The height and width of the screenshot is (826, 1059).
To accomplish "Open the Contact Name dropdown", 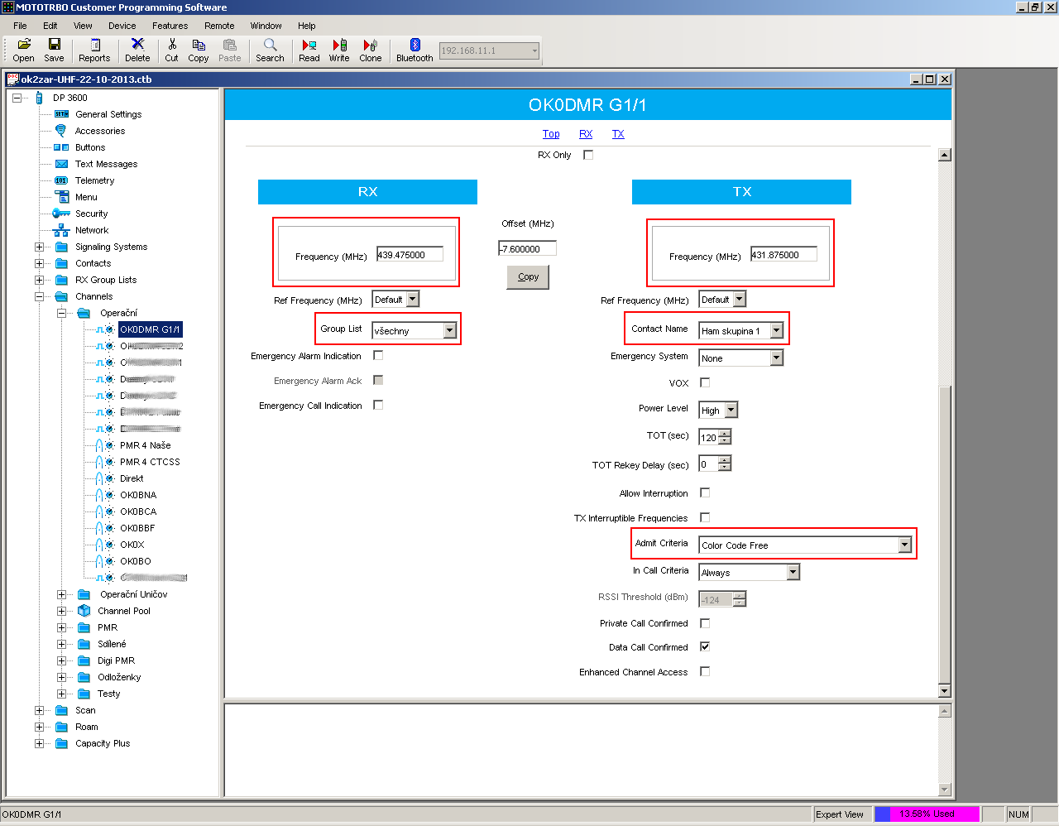I will [776, 330].
